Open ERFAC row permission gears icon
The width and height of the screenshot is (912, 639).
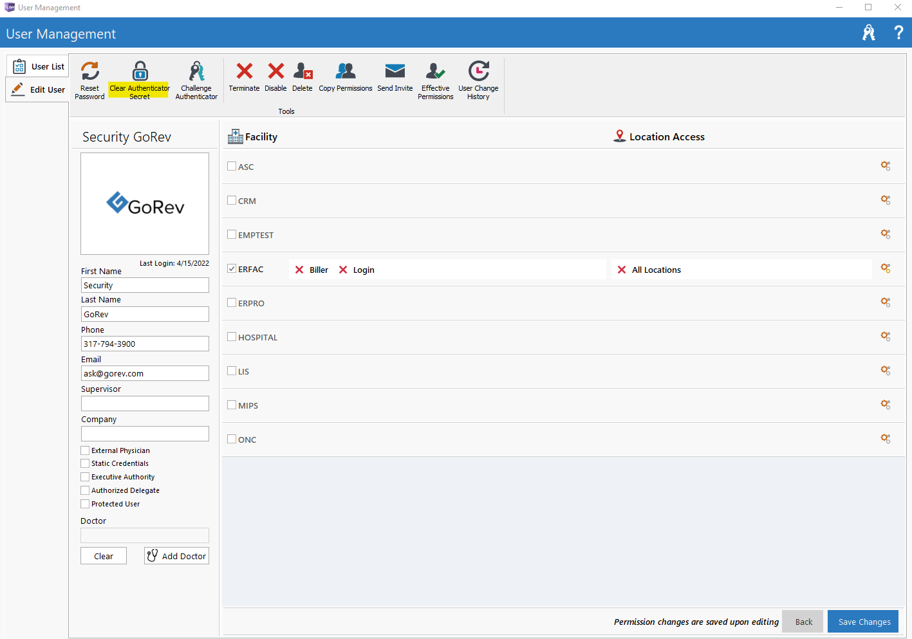[886, 268]
